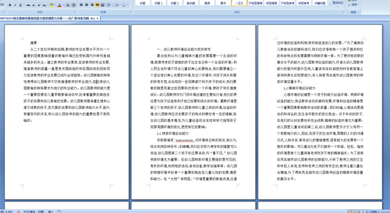This screenshot has width=390, height=213.
Task: Open the Paragraph dialog launcher
Action: pyautogui.click(x=130, y=12)
